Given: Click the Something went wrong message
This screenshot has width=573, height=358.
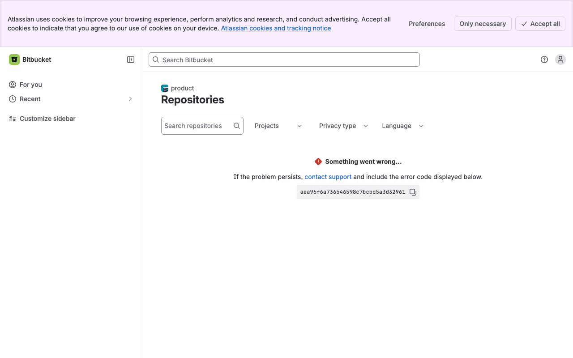Looking at the screenshot, I should tap(363, 162).
